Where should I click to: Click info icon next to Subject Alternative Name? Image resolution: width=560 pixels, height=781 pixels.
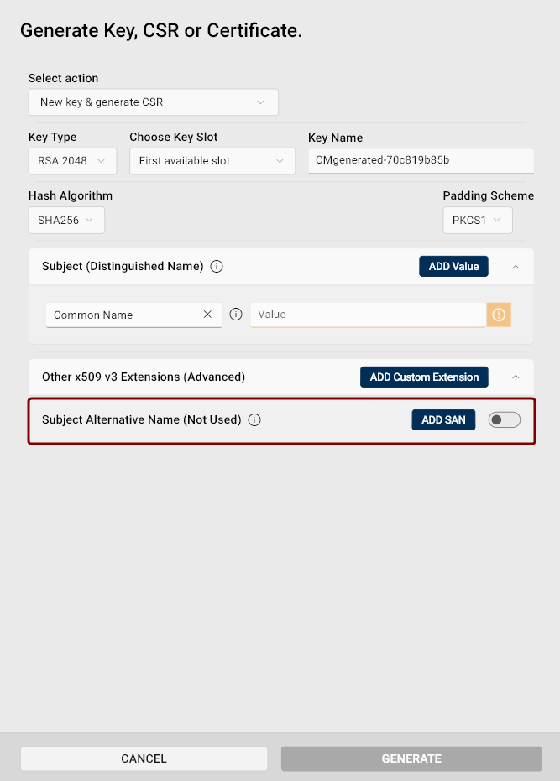click(254, 419)
